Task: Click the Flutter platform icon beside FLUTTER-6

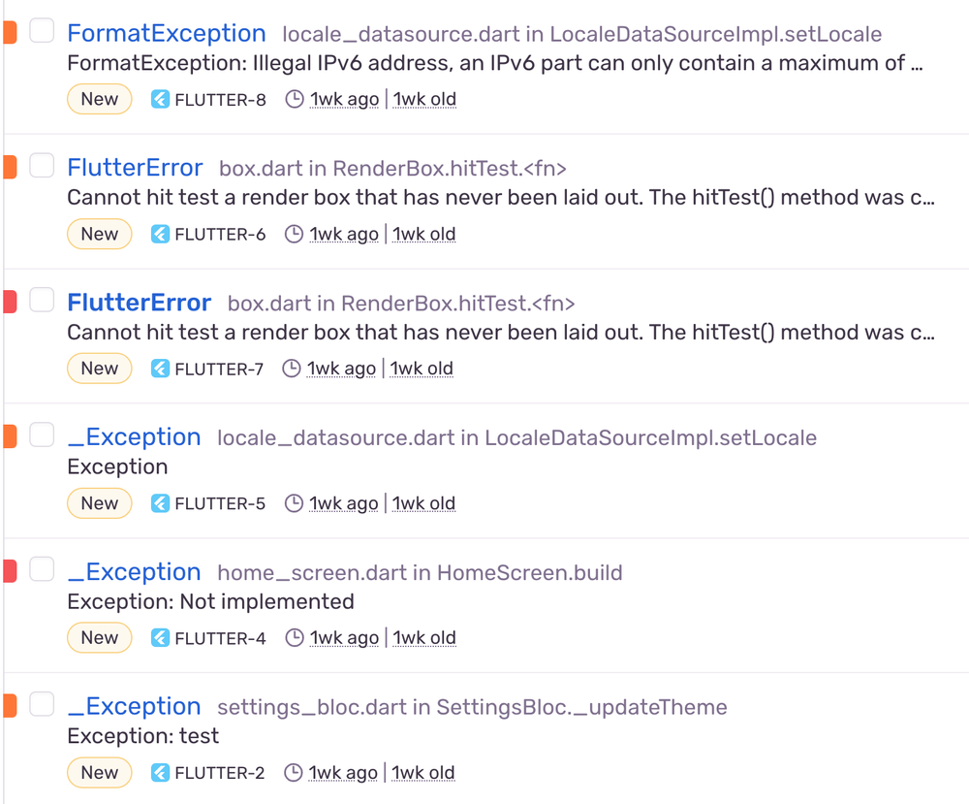Action: click(x=159, y=233)
